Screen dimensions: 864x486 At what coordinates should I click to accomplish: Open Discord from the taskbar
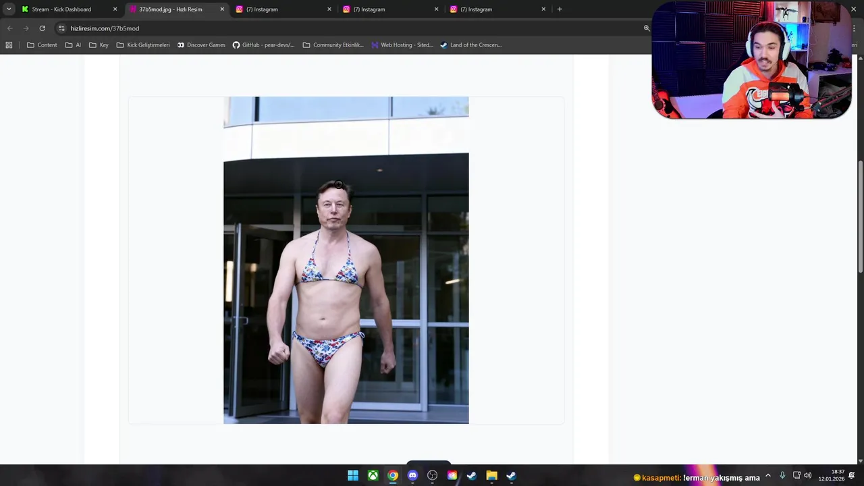[x=412, y=476]
